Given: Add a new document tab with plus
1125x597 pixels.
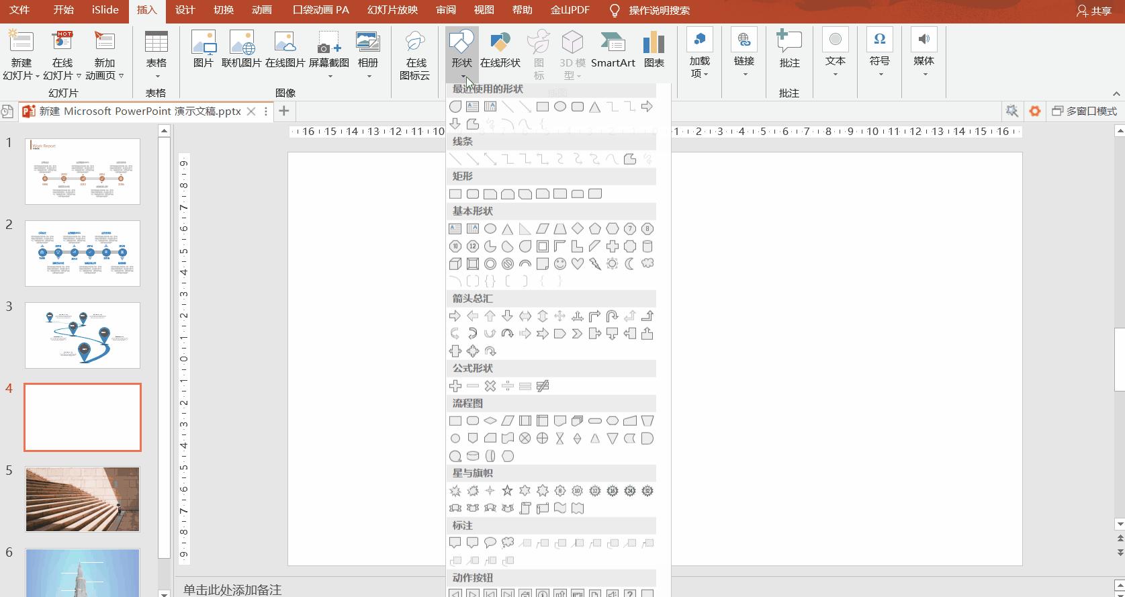Looking at the screenshot, I should tap(284, 111).
